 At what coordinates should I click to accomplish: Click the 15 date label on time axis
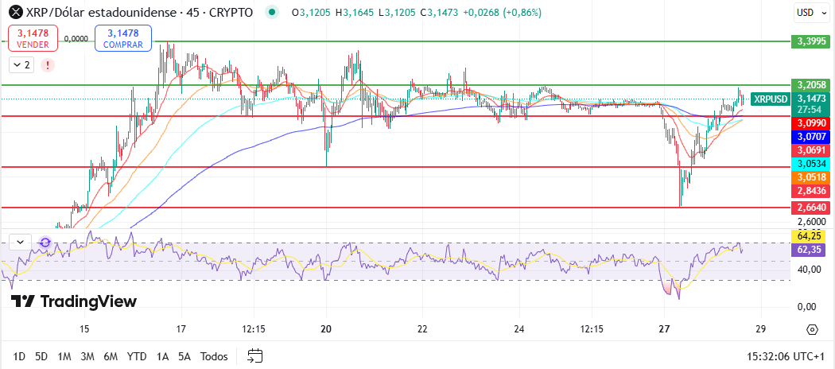pyautogui.click(x=84, y=328)
